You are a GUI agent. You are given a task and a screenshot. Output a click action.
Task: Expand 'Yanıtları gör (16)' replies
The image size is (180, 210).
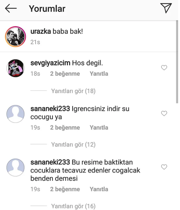pos(73,206)
